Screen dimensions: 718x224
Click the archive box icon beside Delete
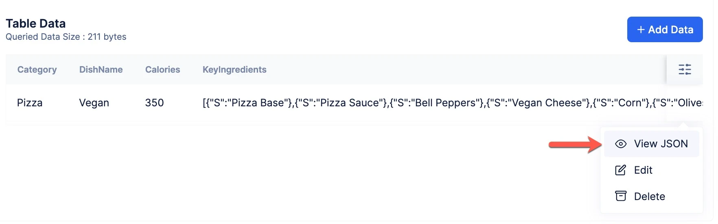(621, 196)
